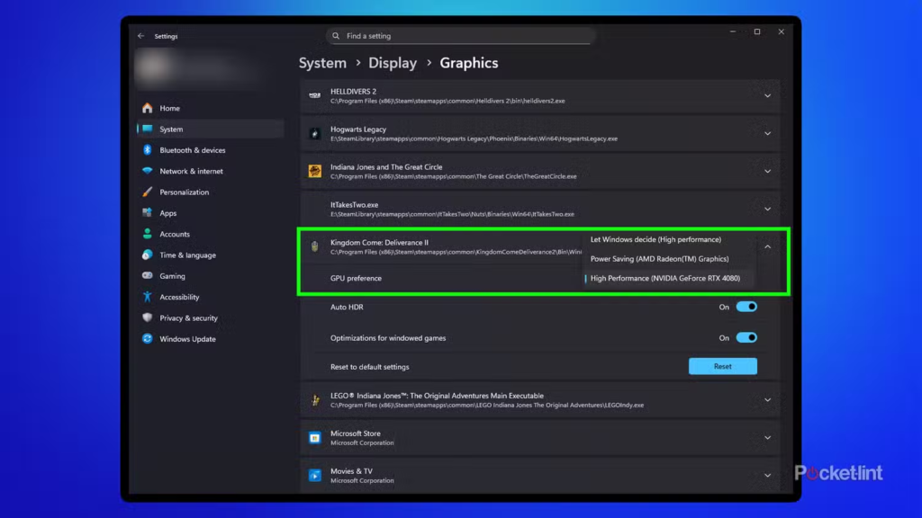Click the Accessibility figure icon
The width and height of the screenshot is (922, 518).
point(147,297)
